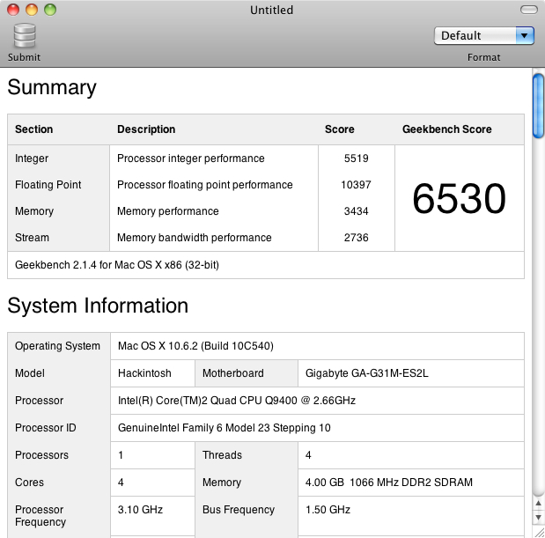The image size is (545, 538).
Task: Click the Model label
Action: point(30,373)
